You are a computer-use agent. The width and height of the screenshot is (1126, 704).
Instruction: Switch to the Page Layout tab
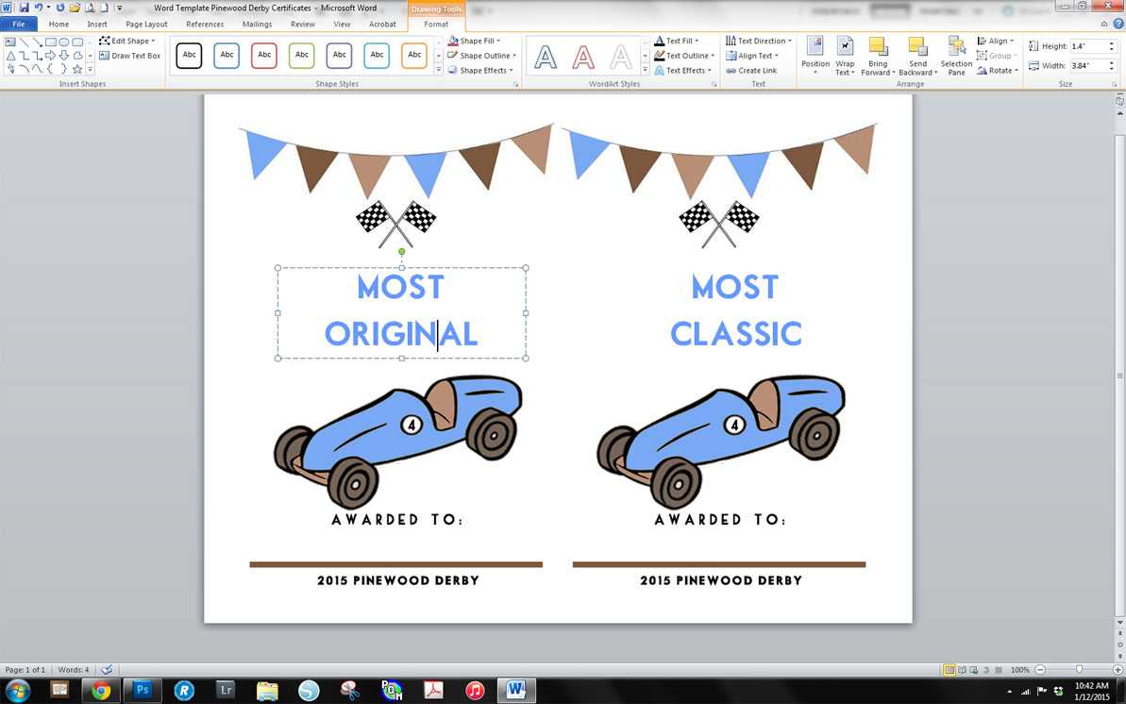point(146,24)
